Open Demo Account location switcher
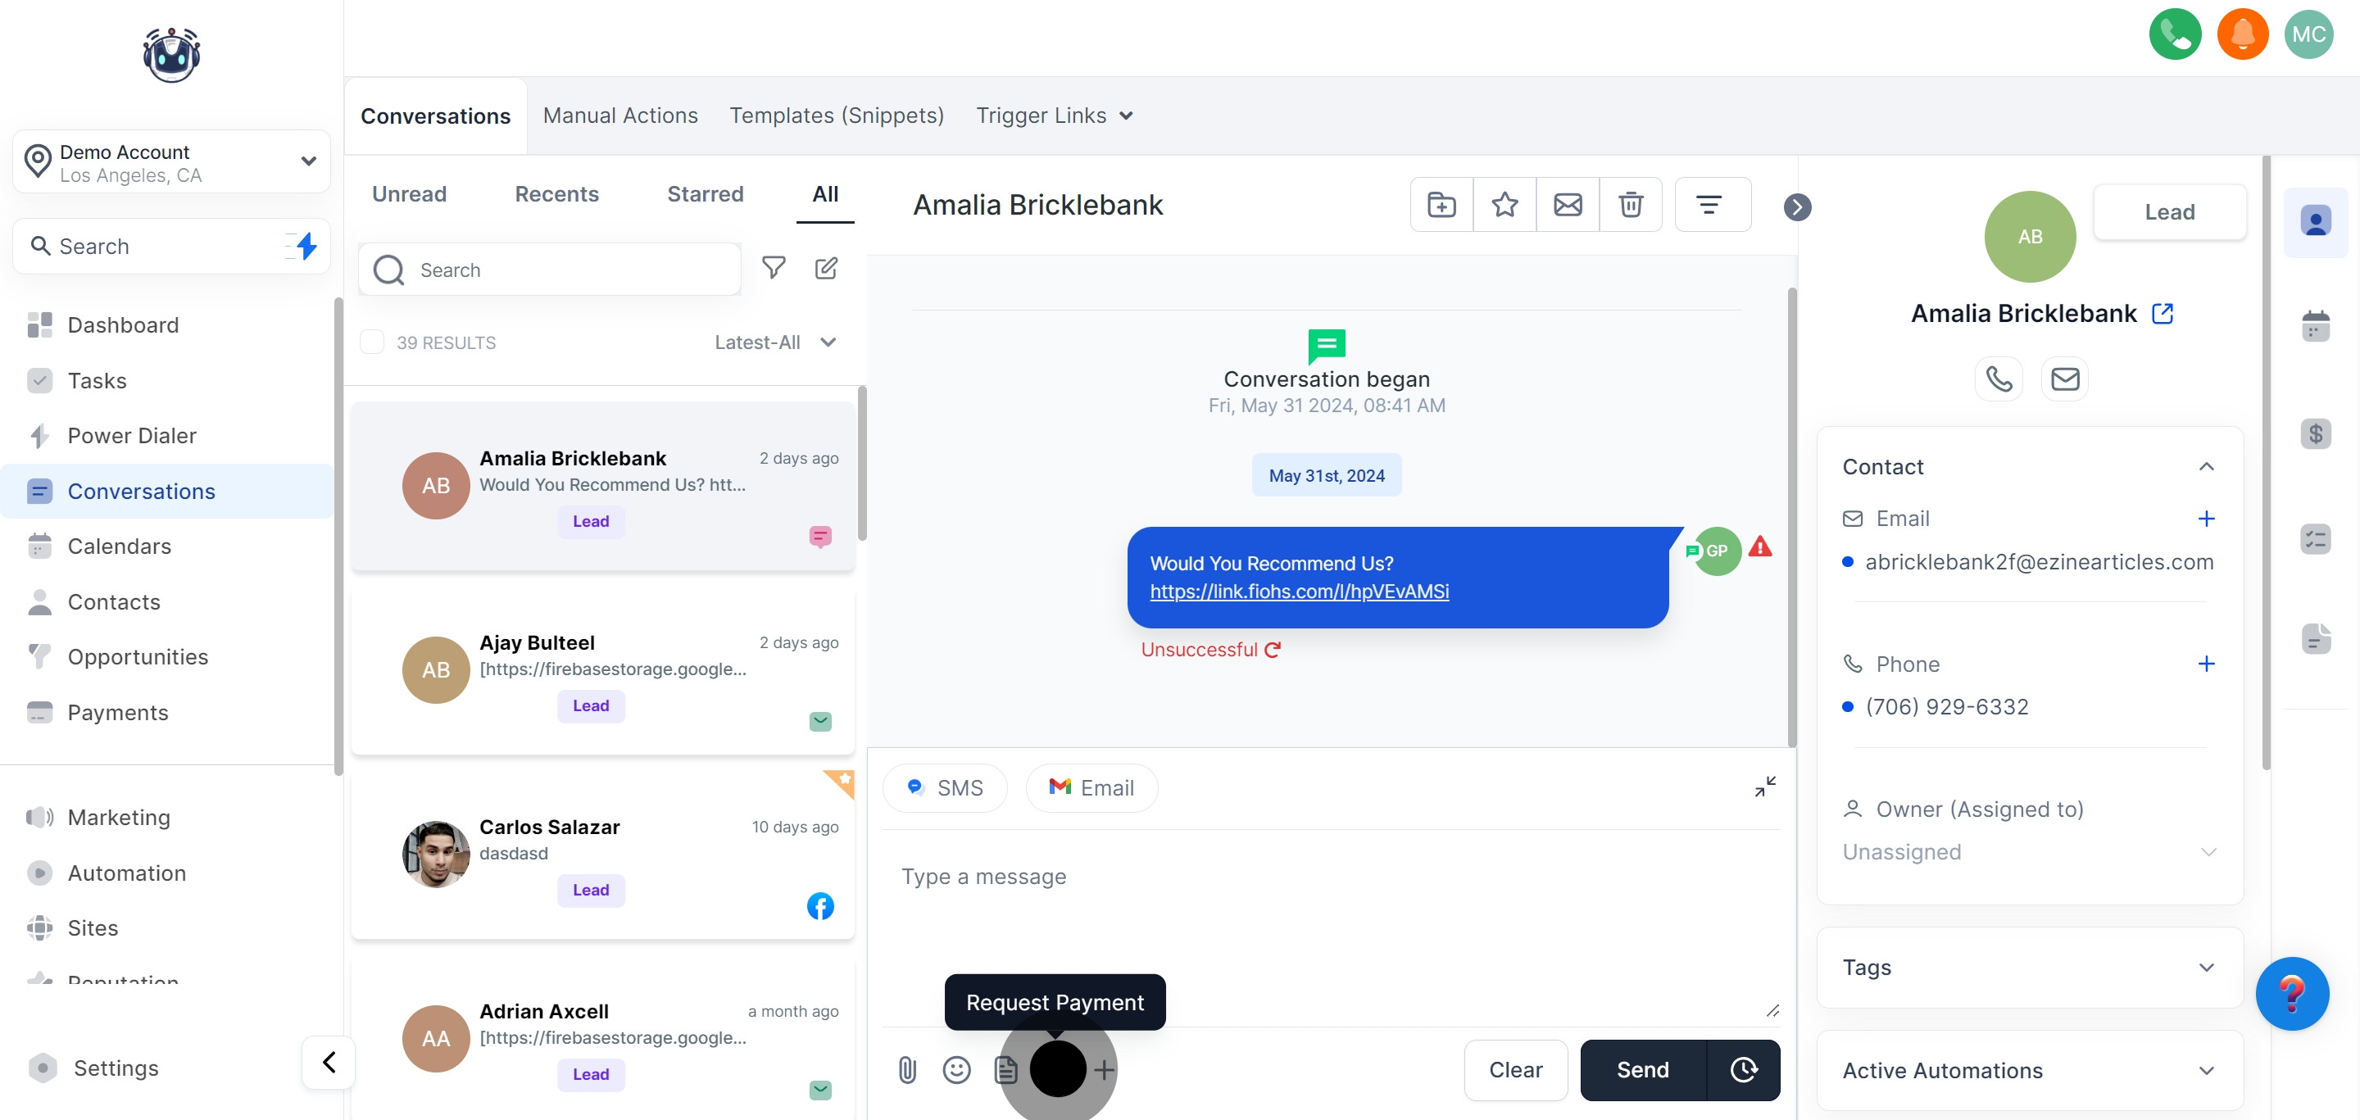This screenshot has height=1120, width=2360. pyautogui.click(x=171, y=162)
